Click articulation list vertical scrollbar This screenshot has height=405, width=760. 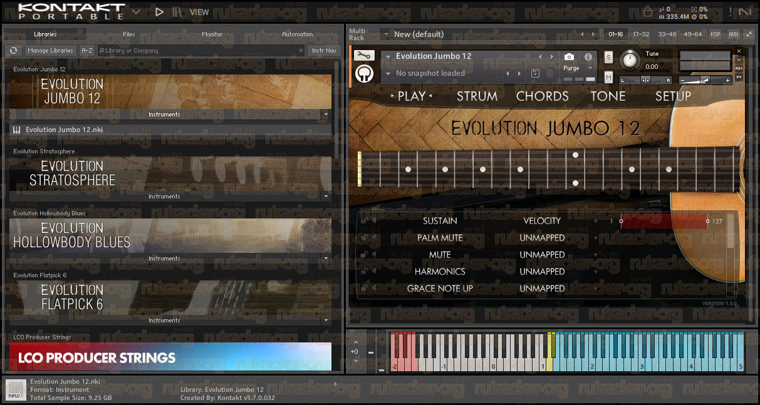[x=730, y=255]
